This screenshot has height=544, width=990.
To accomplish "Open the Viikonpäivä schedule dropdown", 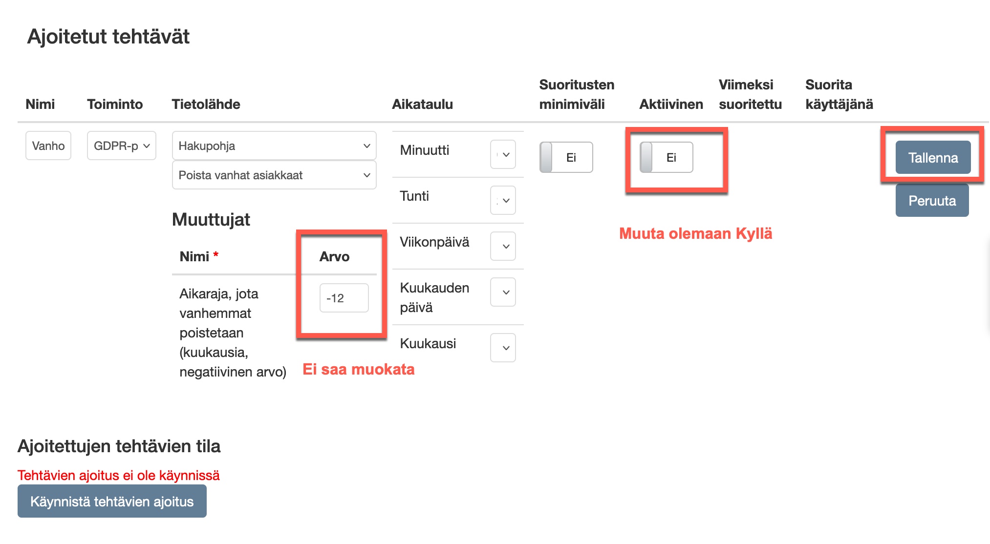I will click(x=503, y=246).
